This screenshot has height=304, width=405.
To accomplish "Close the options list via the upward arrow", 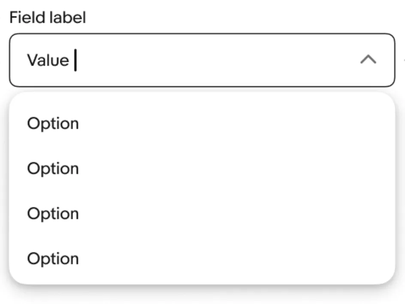I will click(368, 60).
